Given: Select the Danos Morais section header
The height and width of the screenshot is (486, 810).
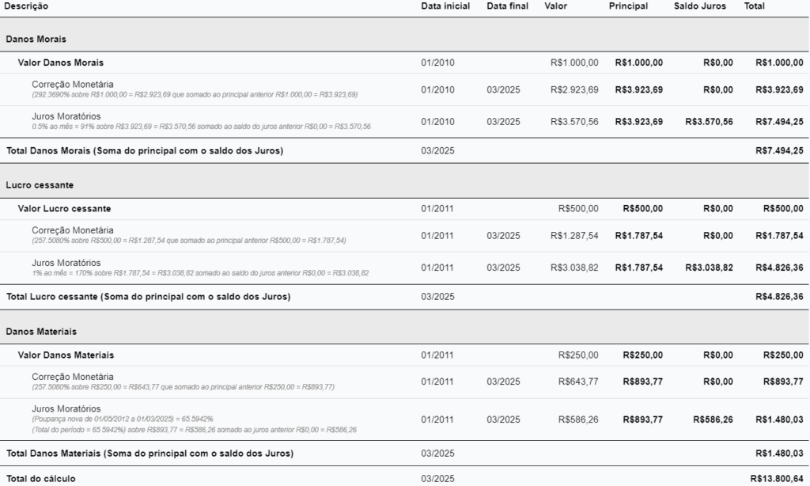Looking at the screenshot, I should [36, 39].
